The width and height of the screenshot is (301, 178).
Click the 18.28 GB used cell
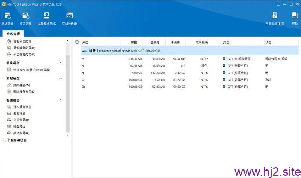[x=159, y=80]
